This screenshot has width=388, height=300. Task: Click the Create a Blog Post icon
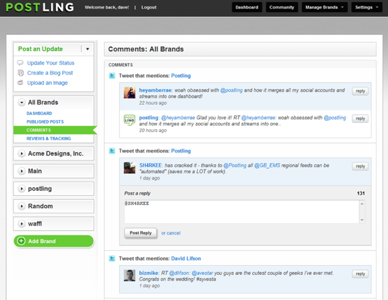[x=21, y=73]
